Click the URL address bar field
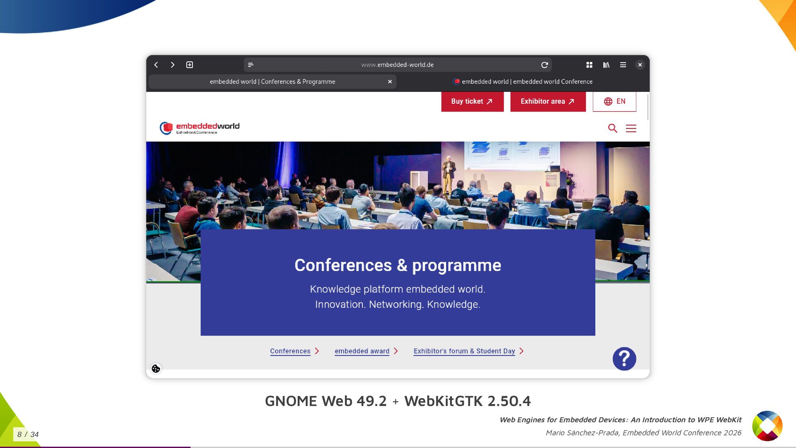 [397, 65]
